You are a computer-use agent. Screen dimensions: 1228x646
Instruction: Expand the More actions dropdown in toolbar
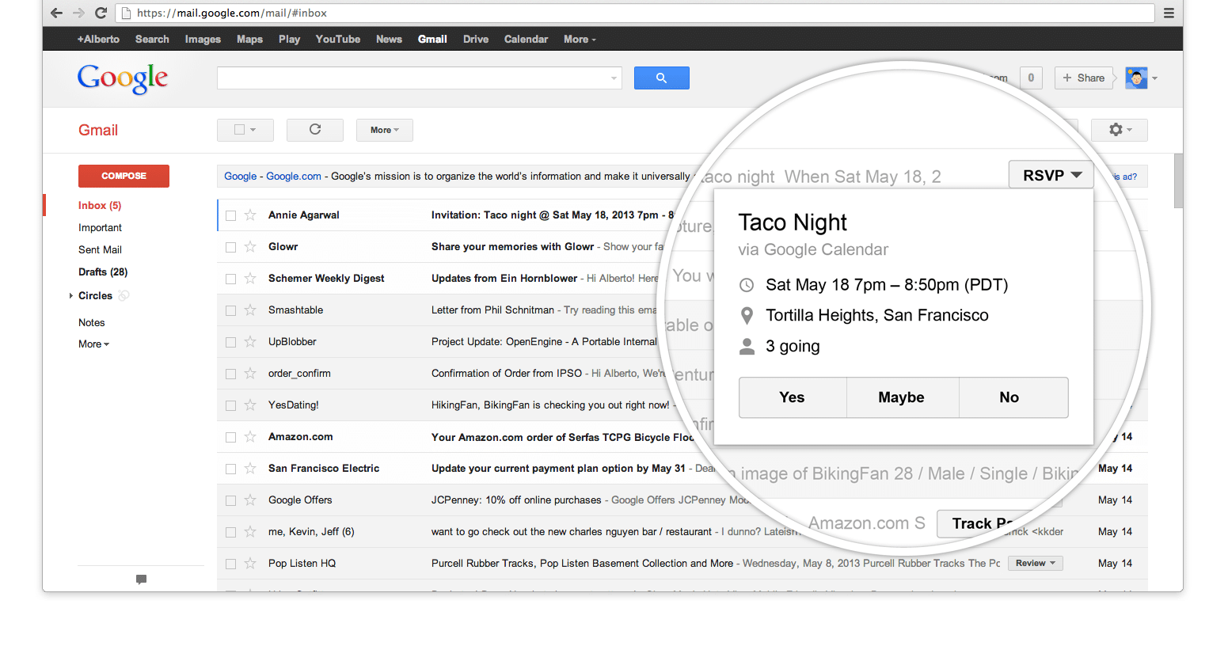point(385,130)
